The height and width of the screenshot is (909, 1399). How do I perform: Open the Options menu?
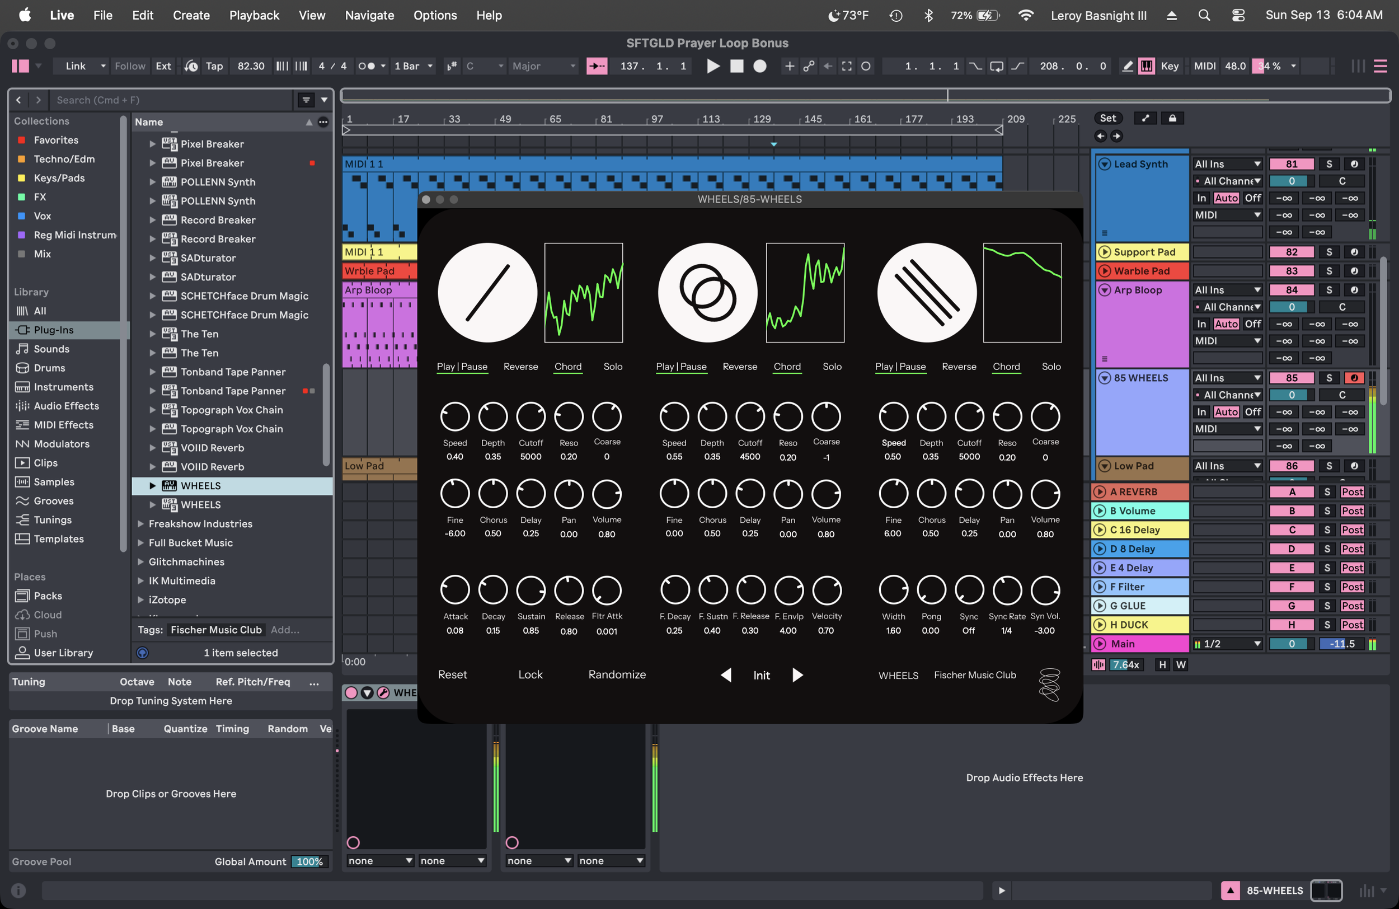click(435, 15)
